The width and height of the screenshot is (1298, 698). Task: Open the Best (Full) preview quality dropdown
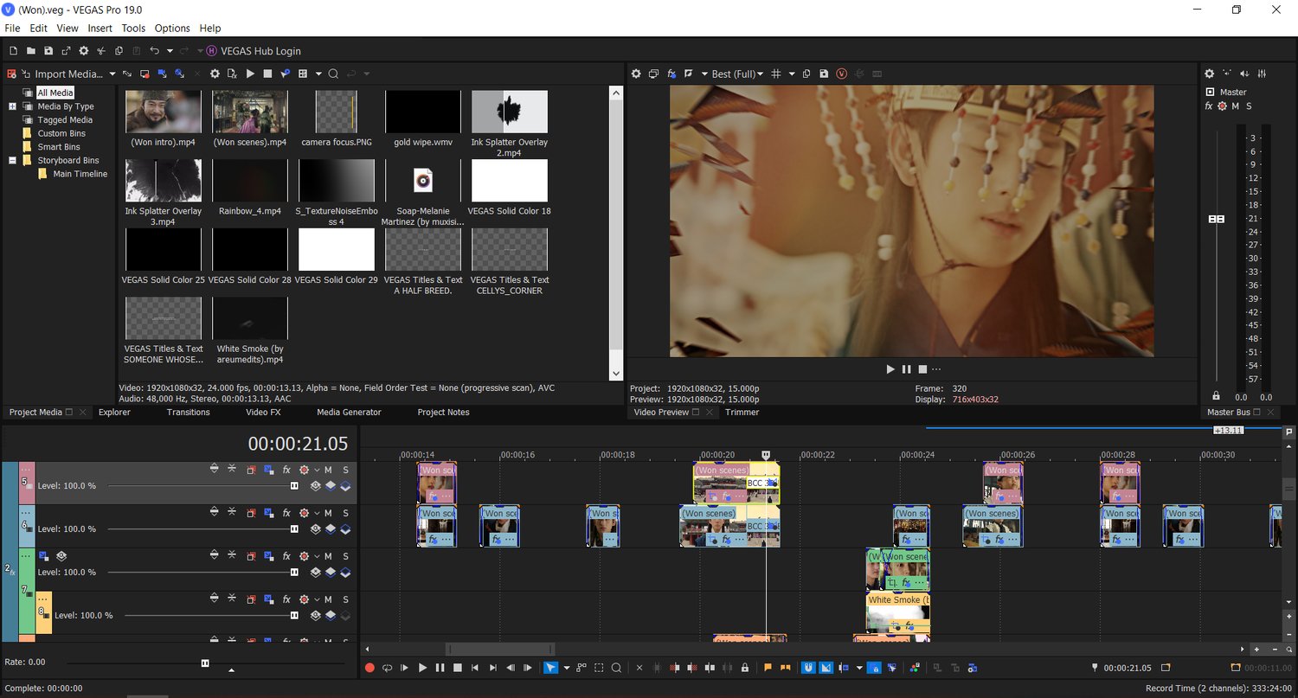click(x=736, y=74)
